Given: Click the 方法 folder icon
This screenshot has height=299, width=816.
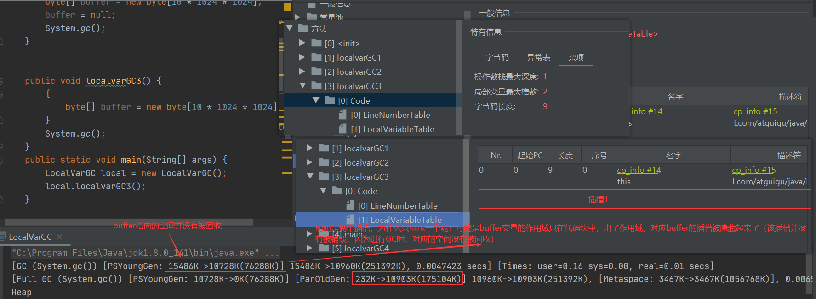Looking at the screenshot, I should (x=303, y=28).
